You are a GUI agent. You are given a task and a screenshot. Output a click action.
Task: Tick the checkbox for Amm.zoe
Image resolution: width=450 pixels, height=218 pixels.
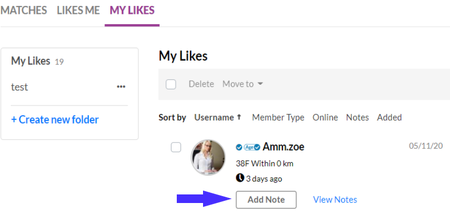(x=176, y=147)
